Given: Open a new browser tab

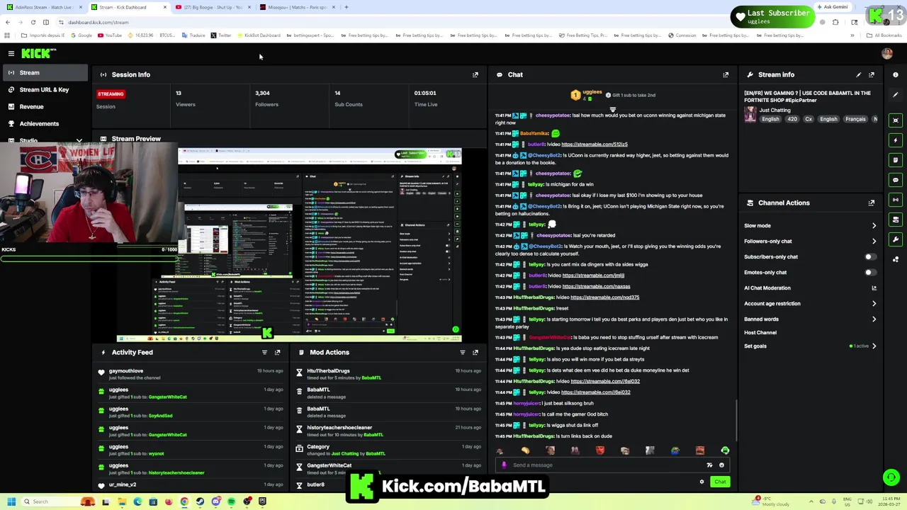Looking at the screenshot, I should pyautogui.click(x=346, y=7).
